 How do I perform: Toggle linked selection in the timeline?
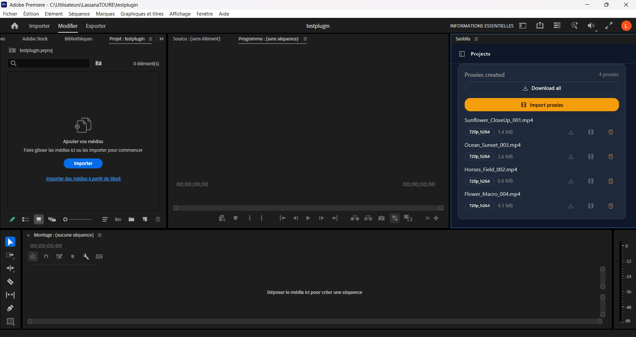[59, 256]
